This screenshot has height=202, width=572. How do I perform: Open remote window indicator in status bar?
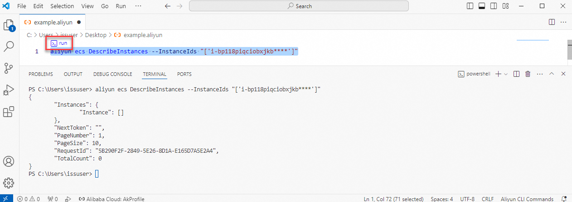pos(6,199)
